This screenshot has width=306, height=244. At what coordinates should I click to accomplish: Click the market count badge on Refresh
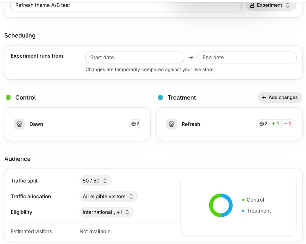pos(263,124)
